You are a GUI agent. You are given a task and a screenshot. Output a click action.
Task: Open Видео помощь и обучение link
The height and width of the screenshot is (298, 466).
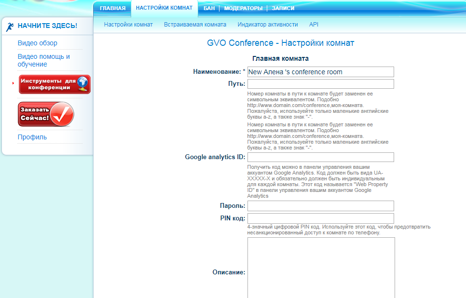(x=44, y=60)
